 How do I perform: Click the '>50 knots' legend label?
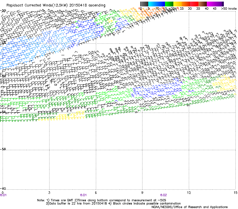tap(229, 9)
